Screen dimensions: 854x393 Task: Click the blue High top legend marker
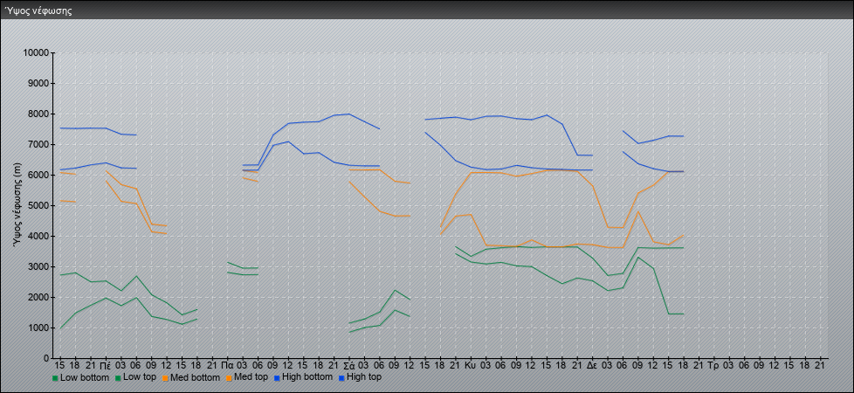[341, 378]
